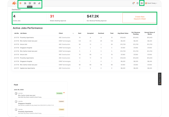Select the Active Jobs stat card
The height and width of the screenshot is (117, 169).
[30, 18]
